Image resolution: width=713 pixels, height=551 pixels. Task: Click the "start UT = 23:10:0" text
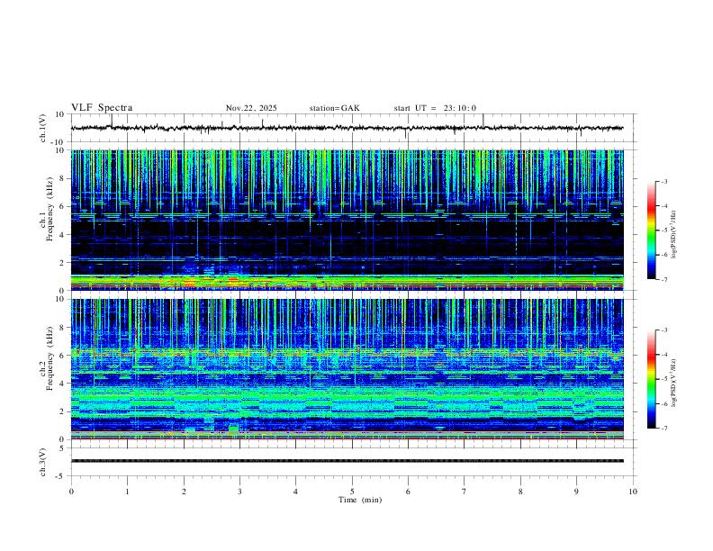click(x=435, y=108)
